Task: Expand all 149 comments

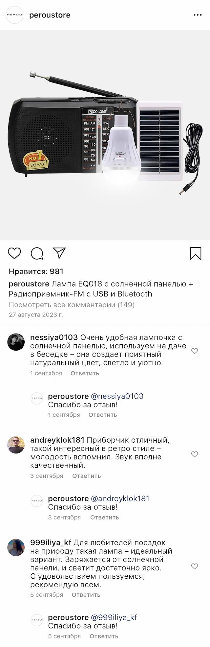Action: pos(72,305)
